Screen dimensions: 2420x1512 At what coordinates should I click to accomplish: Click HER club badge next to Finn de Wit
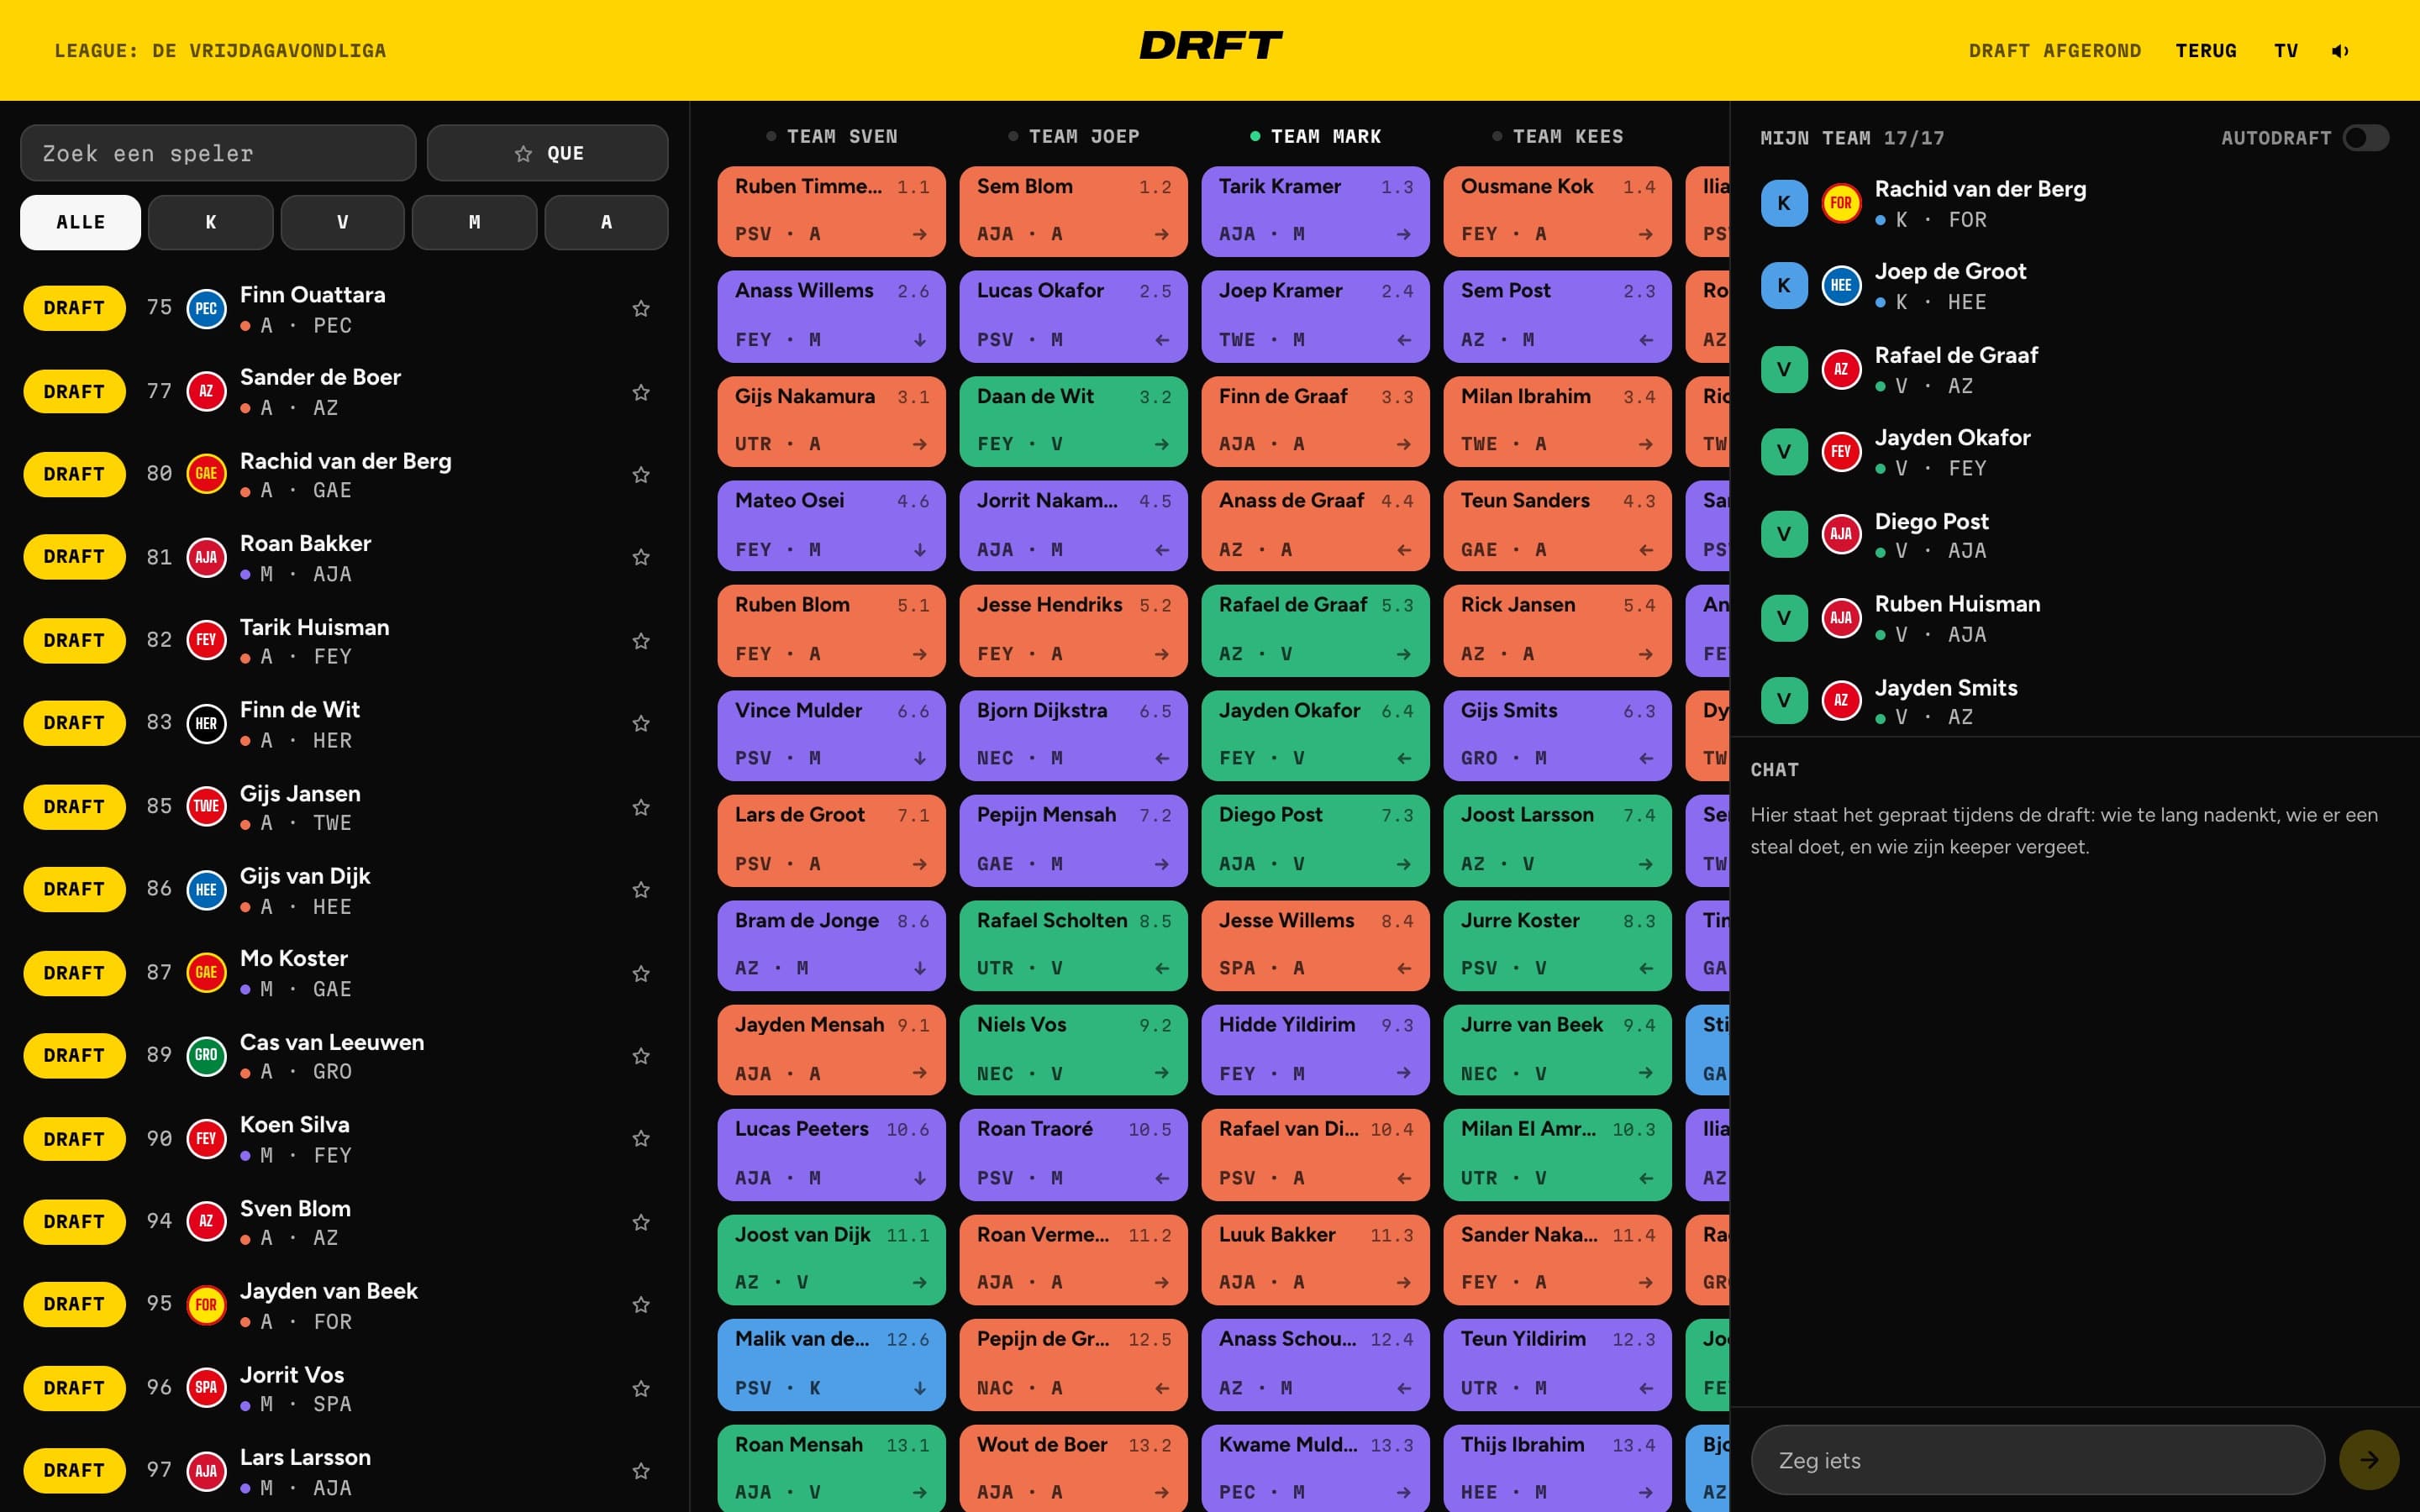[206, 723]
